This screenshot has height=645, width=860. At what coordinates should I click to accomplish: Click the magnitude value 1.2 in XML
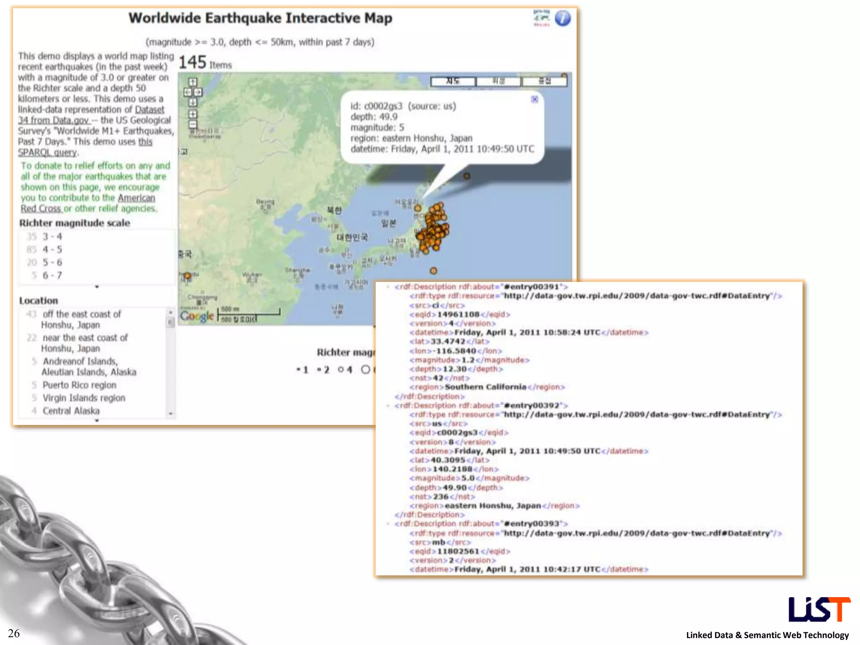tap(468, 360)
